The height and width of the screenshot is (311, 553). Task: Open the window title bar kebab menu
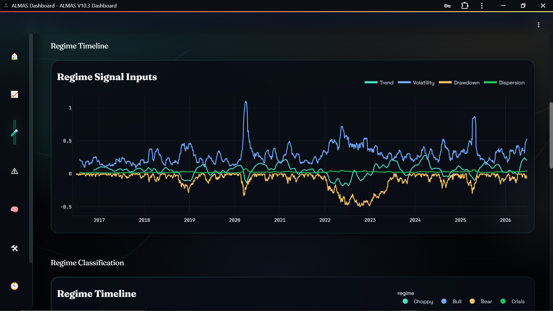point(482,6)
